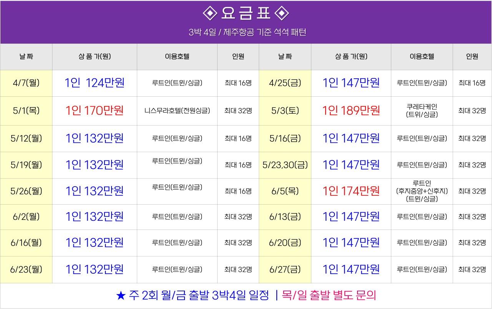Click the 루트인 hotel cell for 6/2(월)

[177, 217]
